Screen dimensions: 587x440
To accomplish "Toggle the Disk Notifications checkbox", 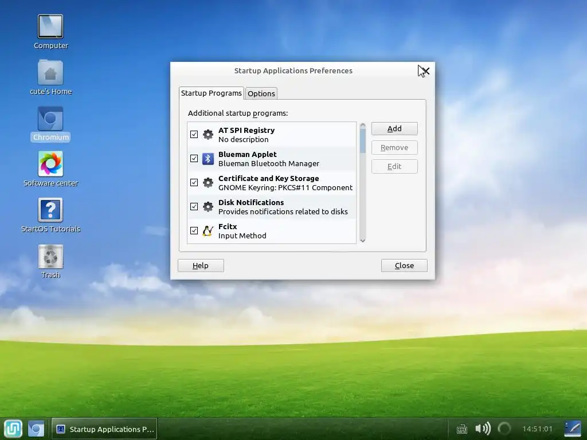I will click(x=194, y=206).
